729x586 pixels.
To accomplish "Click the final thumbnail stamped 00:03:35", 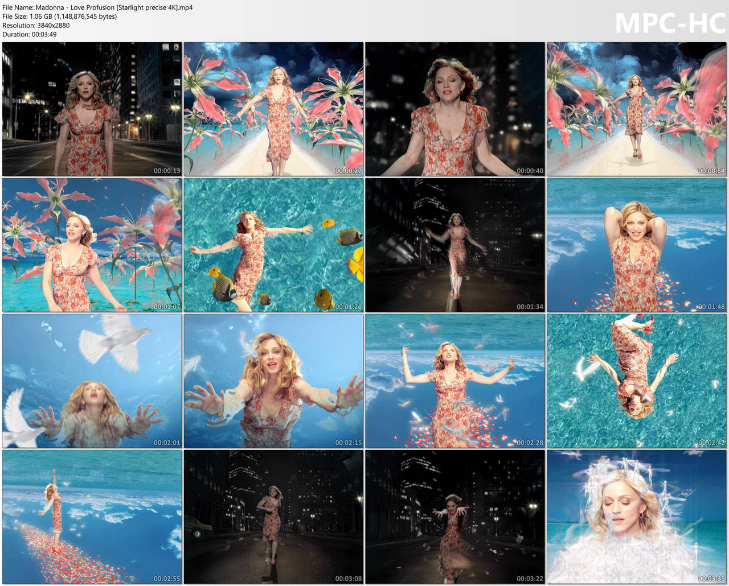I will pos(637,517).
